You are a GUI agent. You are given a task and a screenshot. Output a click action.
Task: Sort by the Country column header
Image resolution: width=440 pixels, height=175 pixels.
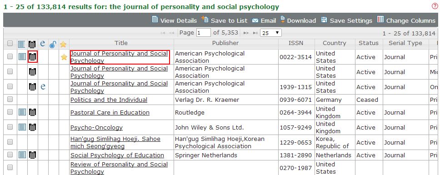[x=334, y=43]
